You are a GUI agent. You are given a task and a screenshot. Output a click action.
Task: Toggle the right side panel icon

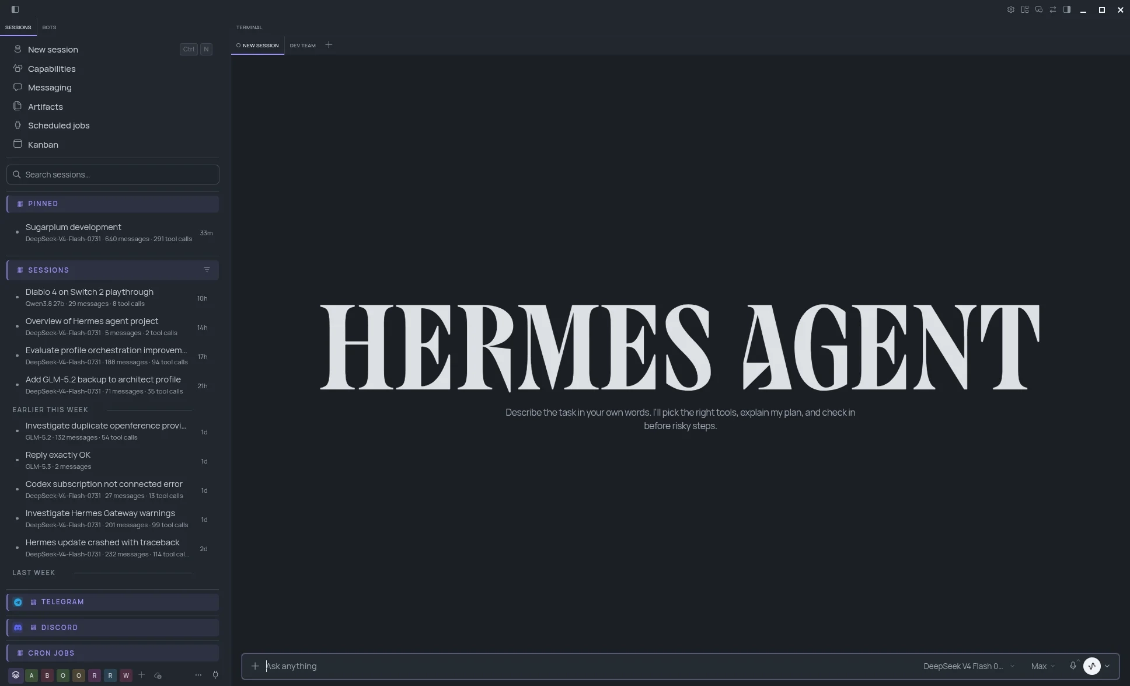pyautogui.click(x=1066, y=9)
